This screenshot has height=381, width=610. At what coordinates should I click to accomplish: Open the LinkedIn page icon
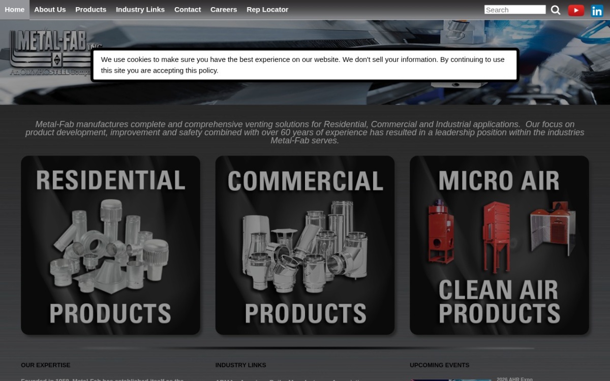click(597, 10)
